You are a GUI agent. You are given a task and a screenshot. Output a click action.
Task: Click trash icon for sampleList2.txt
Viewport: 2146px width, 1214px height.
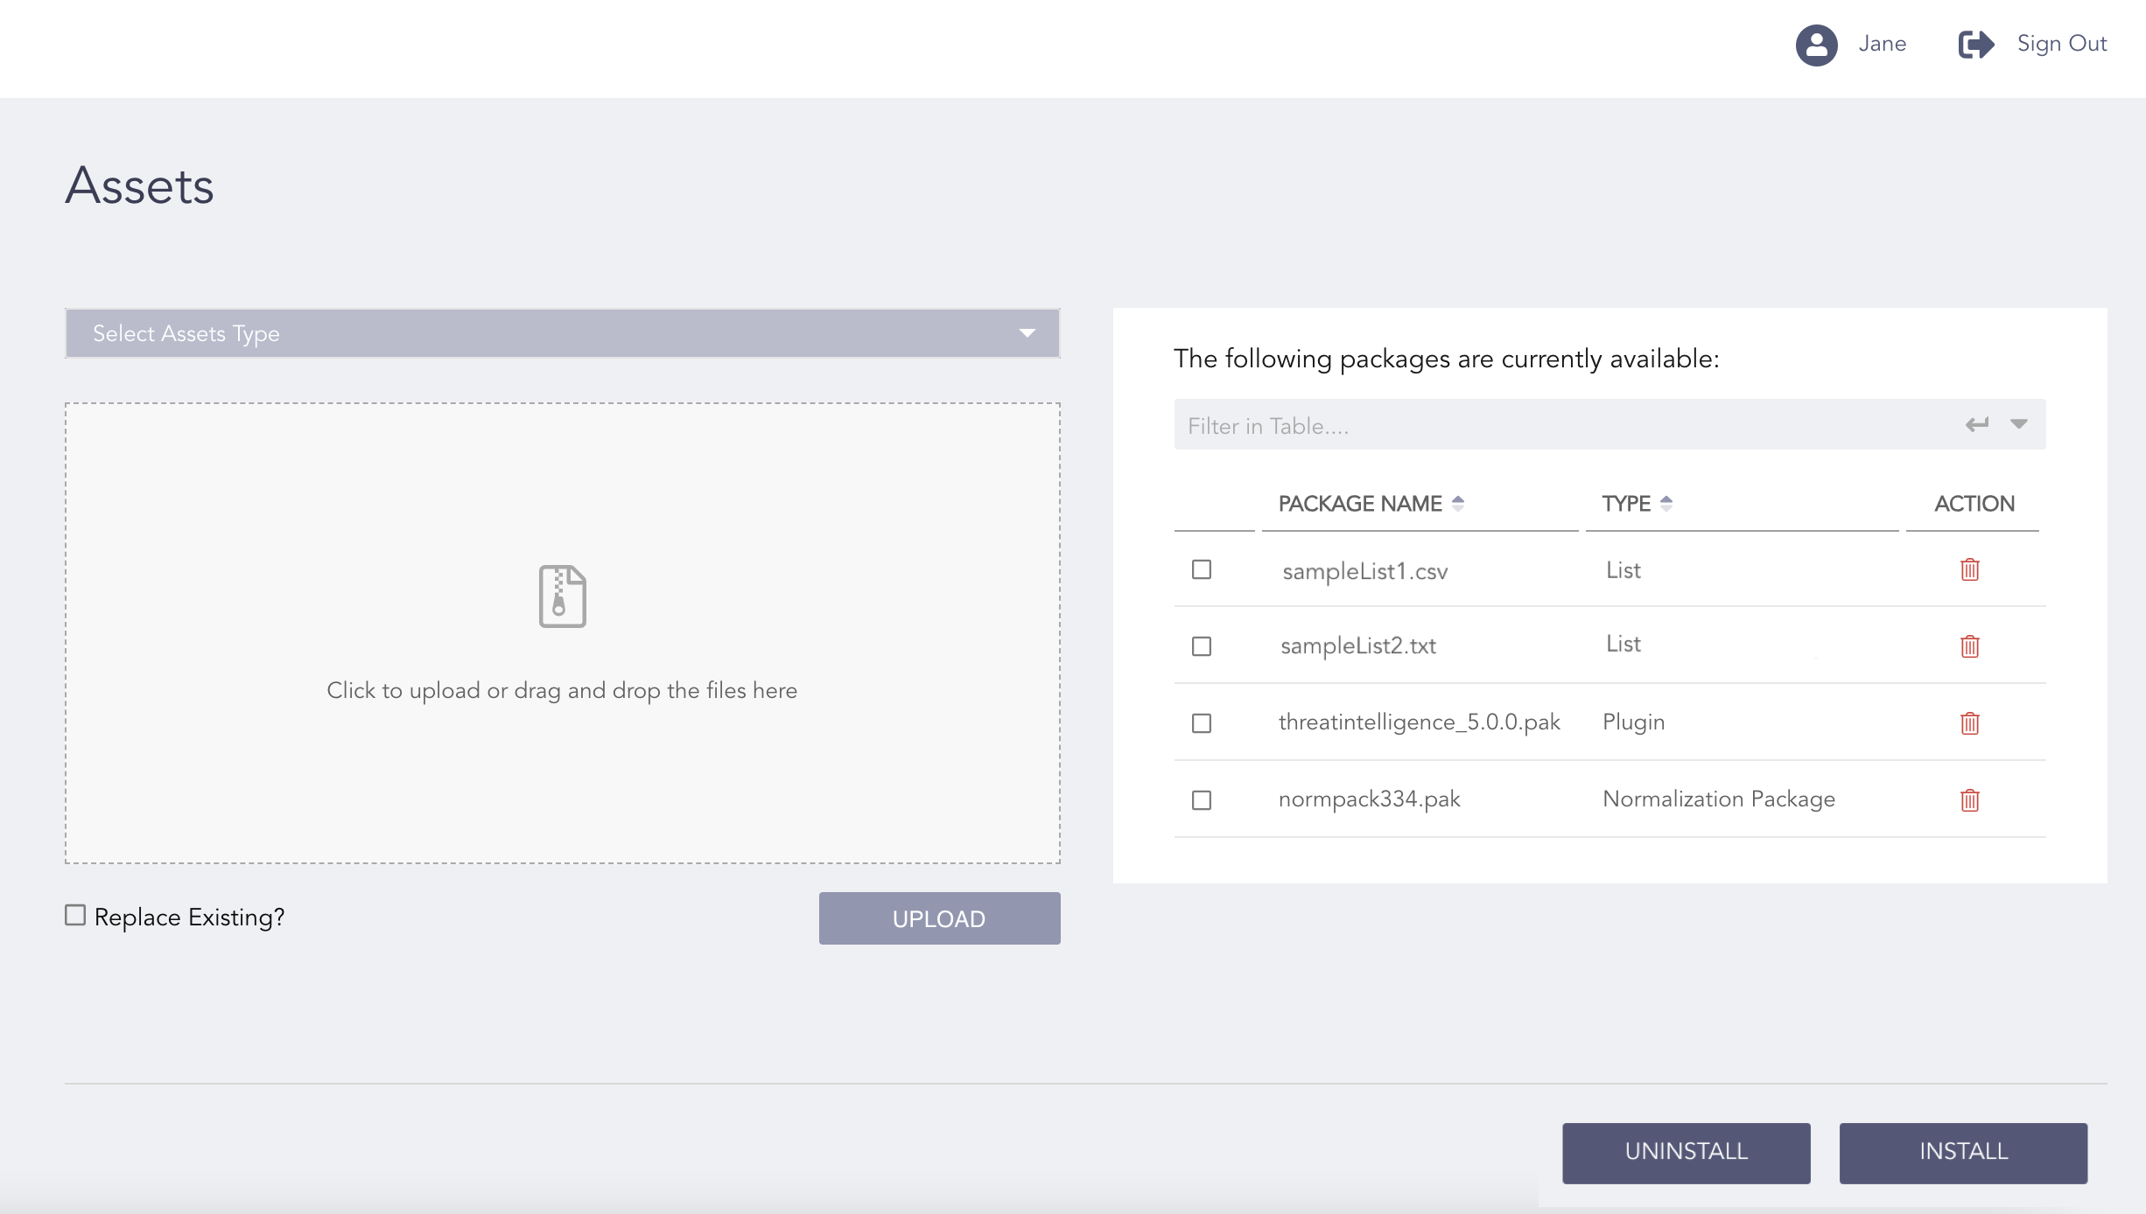coord(1969,646)
